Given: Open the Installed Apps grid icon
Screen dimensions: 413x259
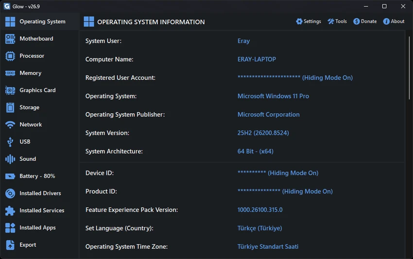Looking at the screenshot, I should (10, 227).
